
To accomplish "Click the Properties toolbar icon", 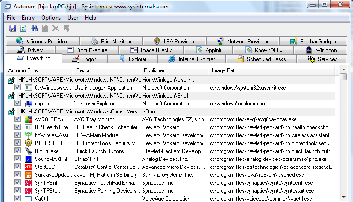I will click(45, 28).
